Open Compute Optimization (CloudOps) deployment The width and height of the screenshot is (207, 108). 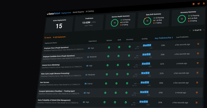tap(57, 91)
